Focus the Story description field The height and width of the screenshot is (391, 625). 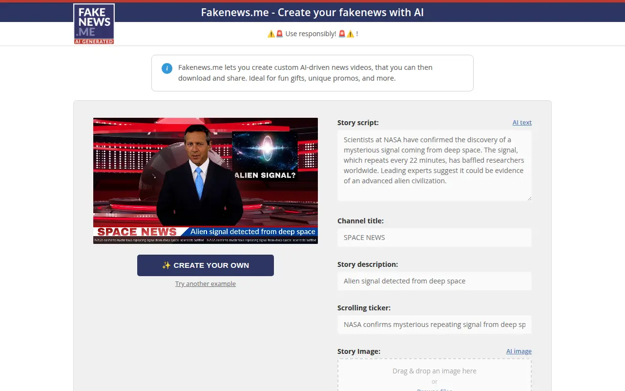(435, 281)
